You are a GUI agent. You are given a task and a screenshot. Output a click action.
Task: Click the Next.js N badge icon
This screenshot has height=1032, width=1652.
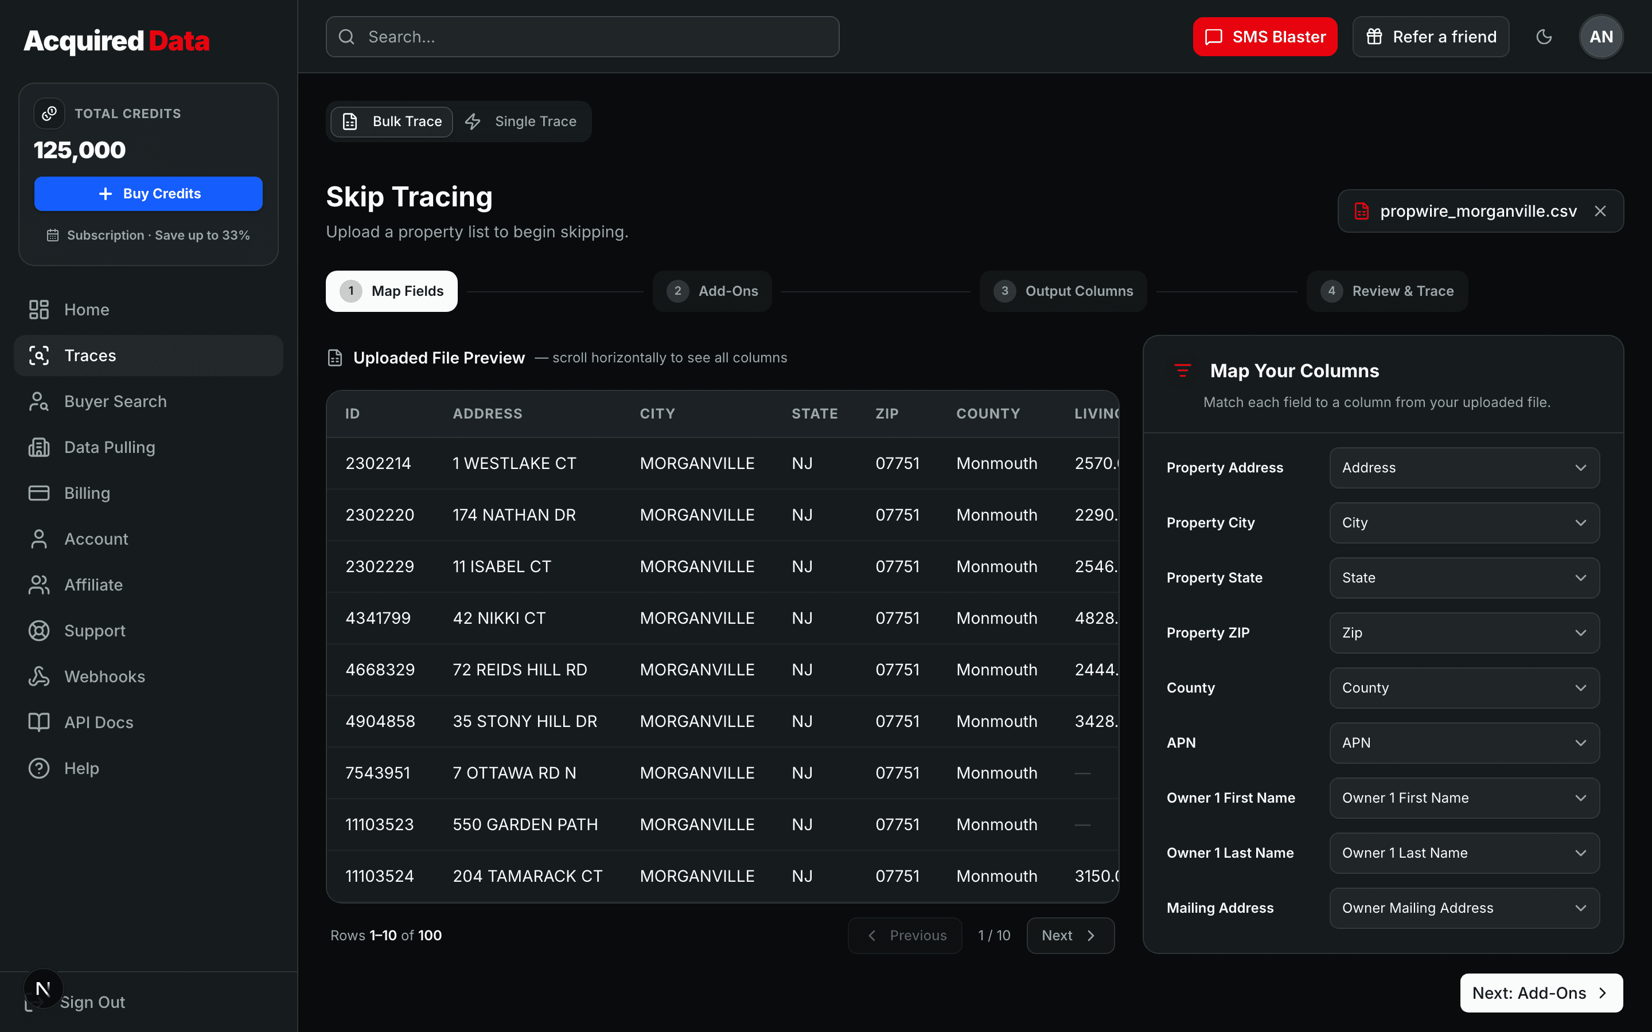click(43, 988)
